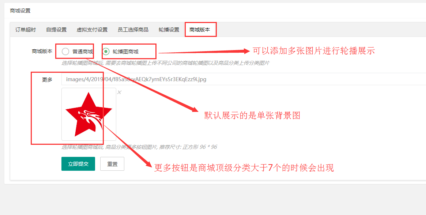Click the 商城版本 label beside the radio buttons
426x215 pixels.
tap(42, 52)
